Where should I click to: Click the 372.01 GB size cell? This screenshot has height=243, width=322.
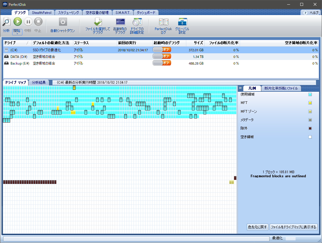pyautogui.click(x=196, y=50)
